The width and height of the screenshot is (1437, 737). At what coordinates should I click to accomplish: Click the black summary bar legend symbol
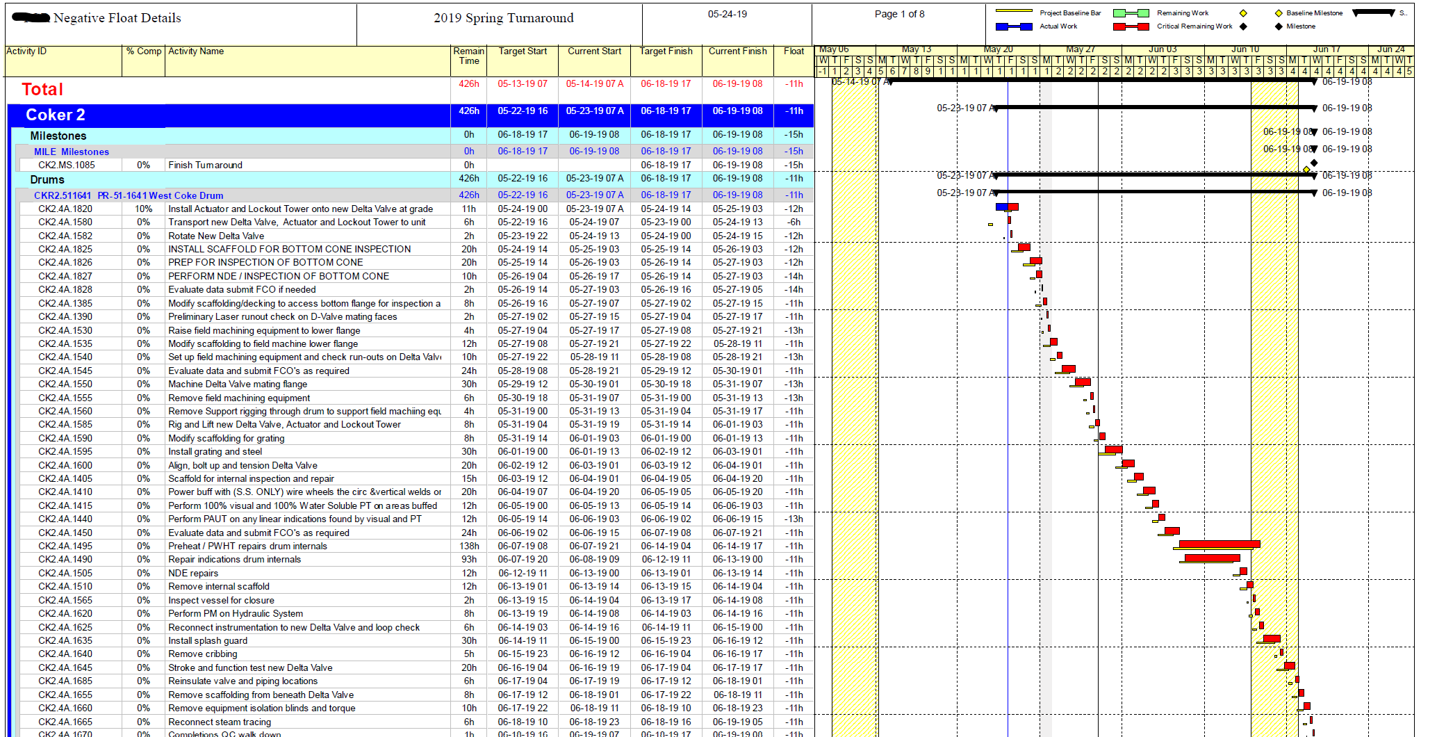coord(1373,13)
